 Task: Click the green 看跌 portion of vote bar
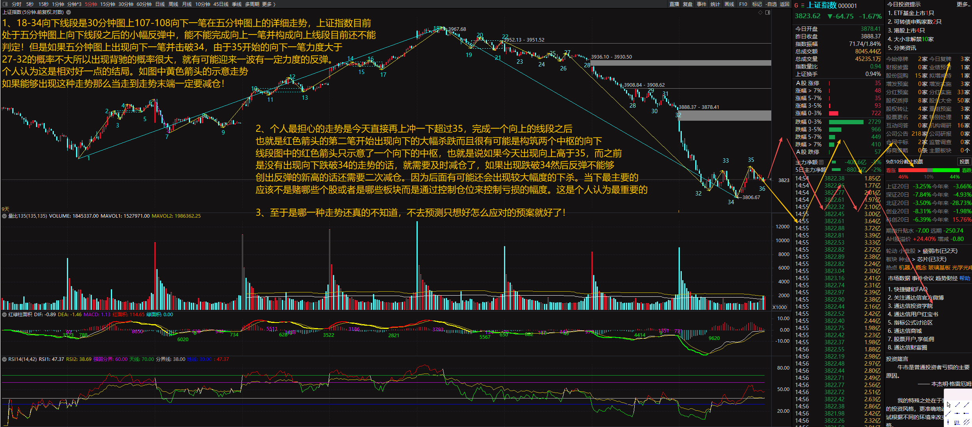point(945,170)
